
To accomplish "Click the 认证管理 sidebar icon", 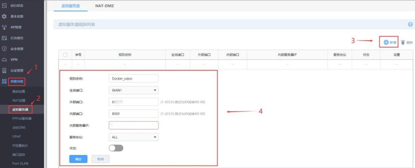I will [4, 70].
